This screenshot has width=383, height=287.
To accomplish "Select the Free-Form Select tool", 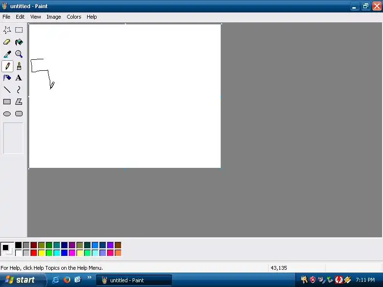I will tap(7, 30).
